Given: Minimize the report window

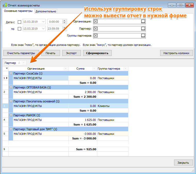Looking at the screenshot, I should pyautogui.click(x=172, y=5).
